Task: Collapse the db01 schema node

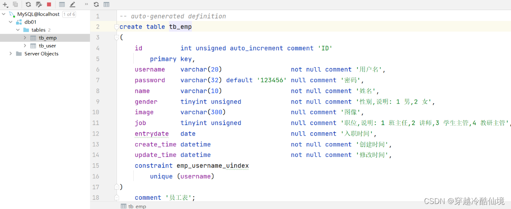Action: point(11,22)
